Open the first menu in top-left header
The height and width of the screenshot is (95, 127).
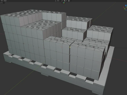tap(2, 1)
